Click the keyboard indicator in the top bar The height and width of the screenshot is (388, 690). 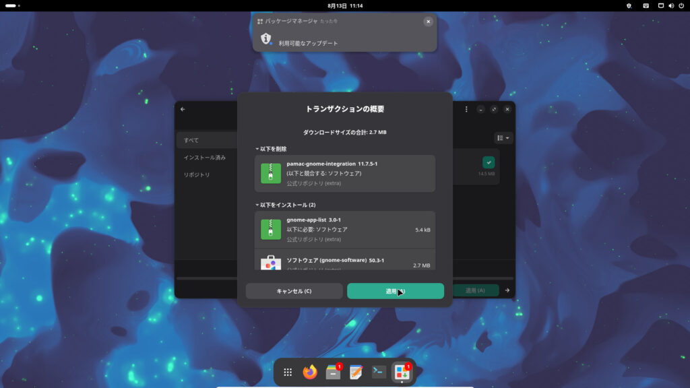point(646,5)
